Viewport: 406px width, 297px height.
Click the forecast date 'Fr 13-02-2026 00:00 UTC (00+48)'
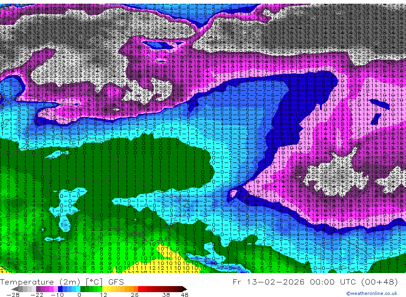click(x=315, y=282)
